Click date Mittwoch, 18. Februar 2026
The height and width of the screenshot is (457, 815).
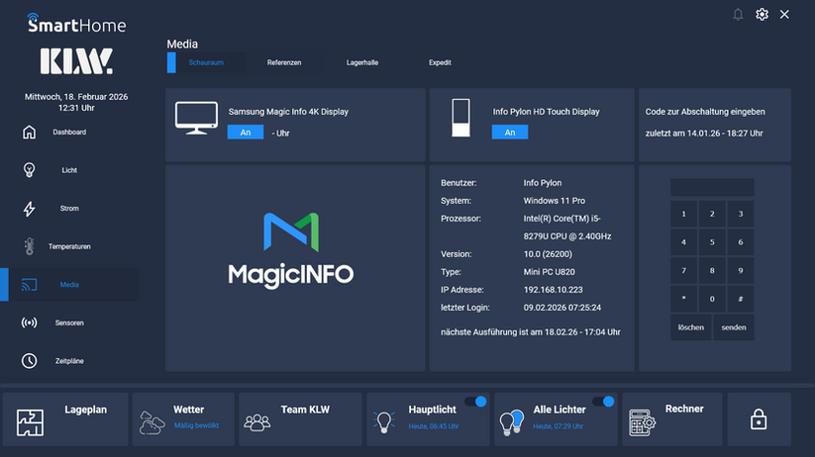(76, 97)
